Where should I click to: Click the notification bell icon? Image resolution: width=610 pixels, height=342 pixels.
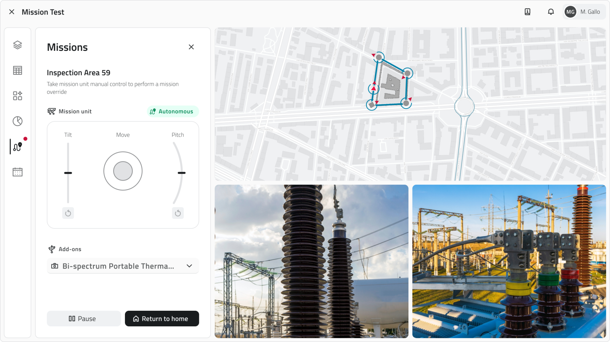click(x=551, y=12)
